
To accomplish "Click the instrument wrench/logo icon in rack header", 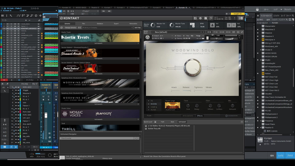I will [147, 37].
